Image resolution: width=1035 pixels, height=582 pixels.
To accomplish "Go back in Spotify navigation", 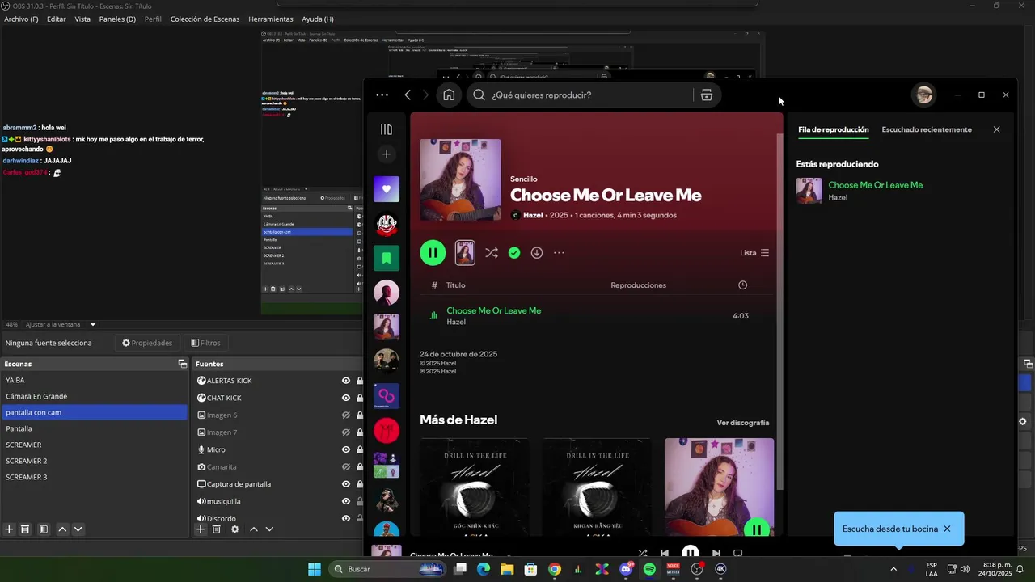I will point(408,95).
